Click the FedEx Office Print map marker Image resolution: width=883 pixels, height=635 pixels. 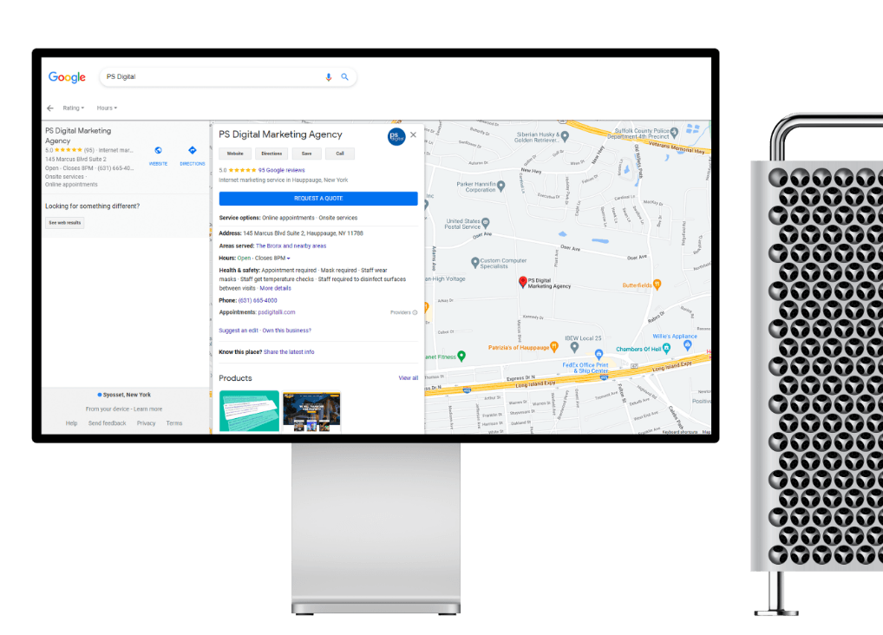(x=598, y=355)
